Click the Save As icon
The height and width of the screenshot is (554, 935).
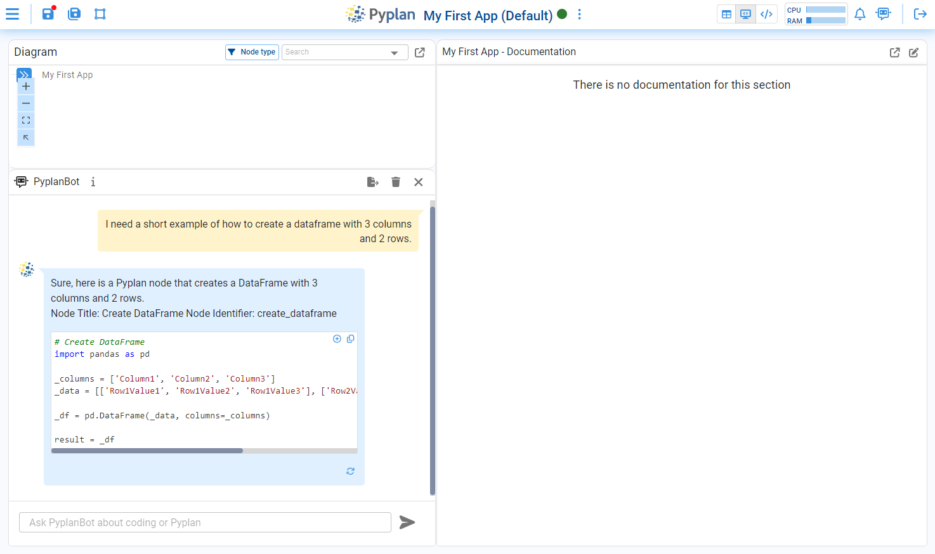coord(74,14)
